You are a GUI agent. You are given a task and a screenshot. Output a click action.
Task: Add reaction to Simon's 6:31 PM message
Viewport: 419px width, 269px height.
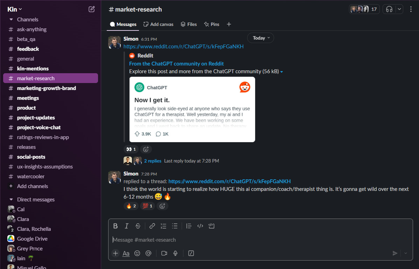click(146, 149)
